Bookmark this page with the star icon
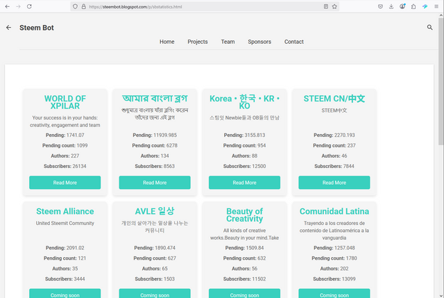Viewport: 444px width, 298px height. [x=334, y=6]
